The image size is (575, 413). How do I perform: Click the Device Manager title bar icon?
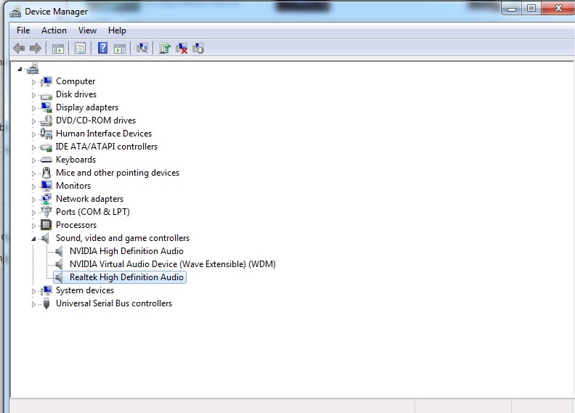point(15,12)
